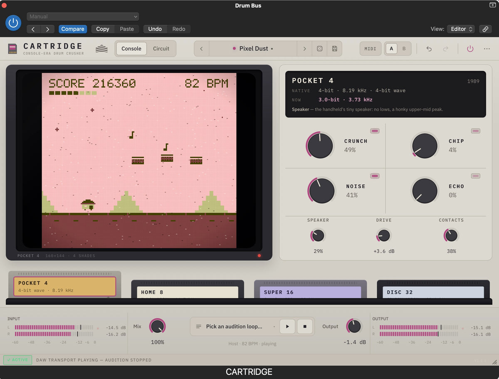Viewport: 499px width, 379px height.
Task: Click the Noise knob
Action: pyautogui.click(x=322, y=191)
